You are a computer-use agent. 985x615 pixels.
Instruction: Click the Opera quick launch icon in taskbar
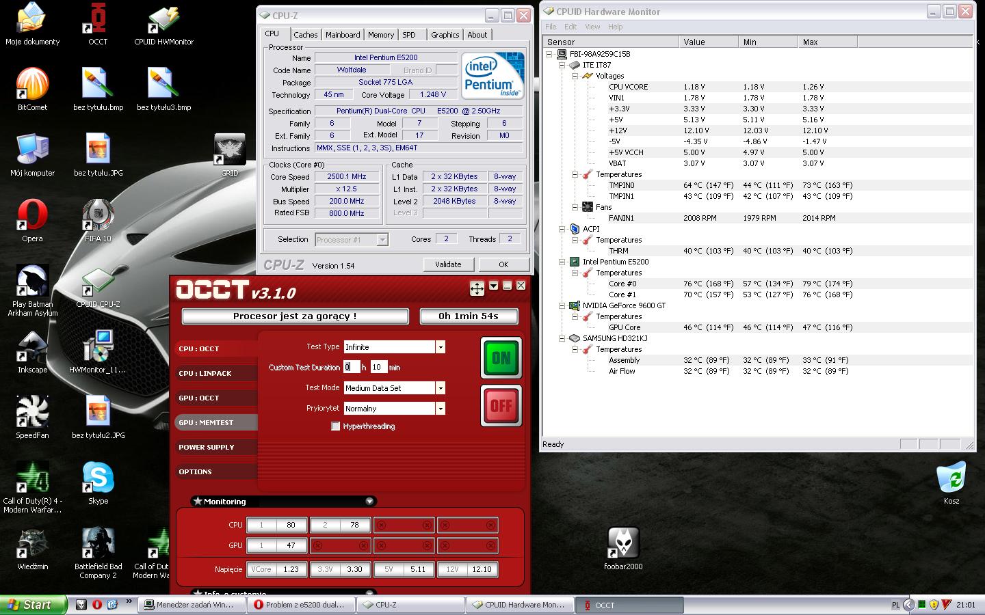tap(97, 605)
